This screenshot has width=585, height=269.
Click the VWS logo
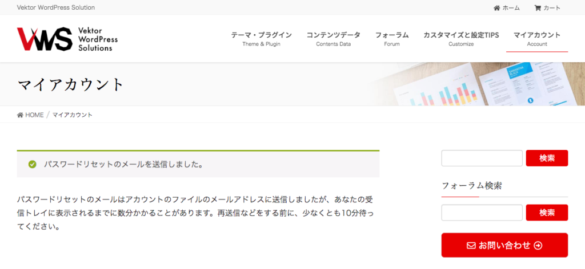pyautogui.click(x=67, y=39)
